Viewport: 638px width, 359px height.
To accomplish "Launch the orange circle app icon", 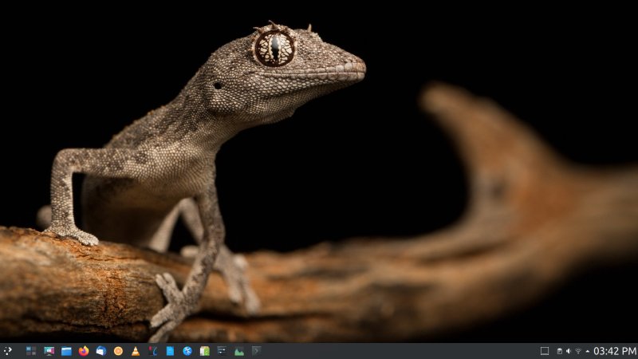I will (x=118, y=351).
